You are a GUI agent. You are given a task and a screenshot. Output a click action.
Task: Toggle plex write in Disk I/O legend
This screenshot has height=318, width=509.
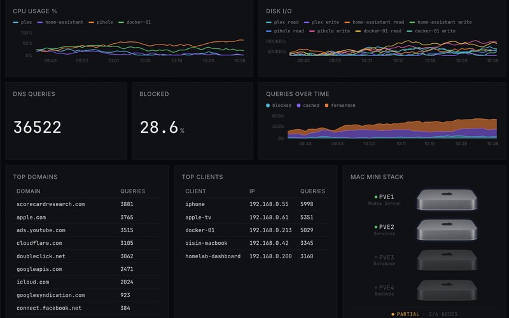[322, 22]
